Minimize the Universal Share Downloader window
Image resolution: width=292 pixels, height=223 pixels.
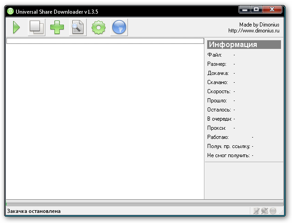point(244,9)
